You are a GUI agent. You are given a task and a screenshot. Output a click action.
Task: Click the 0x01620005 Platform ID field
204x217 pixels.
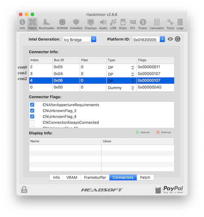tap(146, 39)
